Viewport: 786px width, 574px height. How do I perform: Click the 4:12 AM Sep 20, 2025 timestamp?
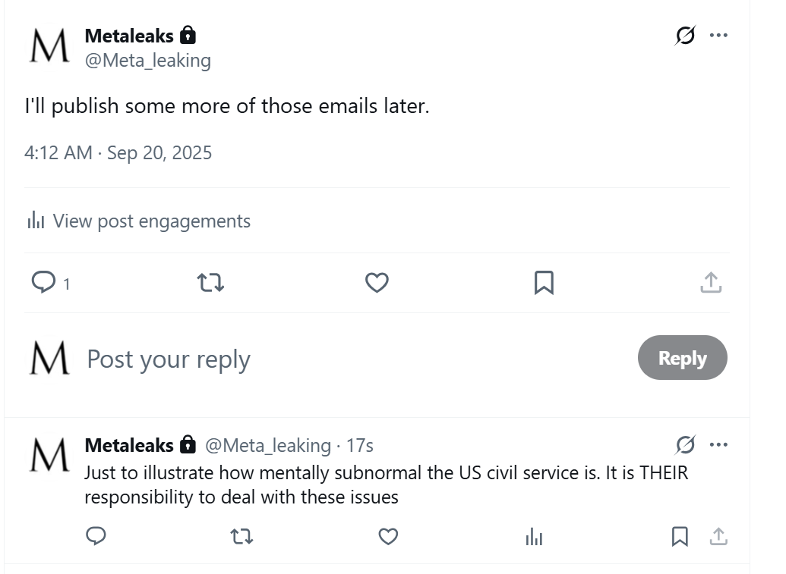pyautogui.click(x=118, y=153)
